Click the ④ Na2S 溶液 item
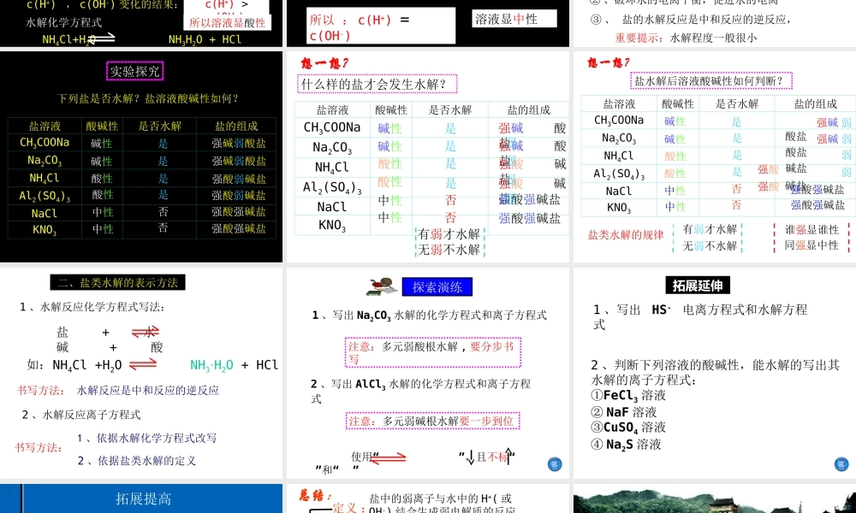This screenshot has width=856, height=513. tap(627, 445)
